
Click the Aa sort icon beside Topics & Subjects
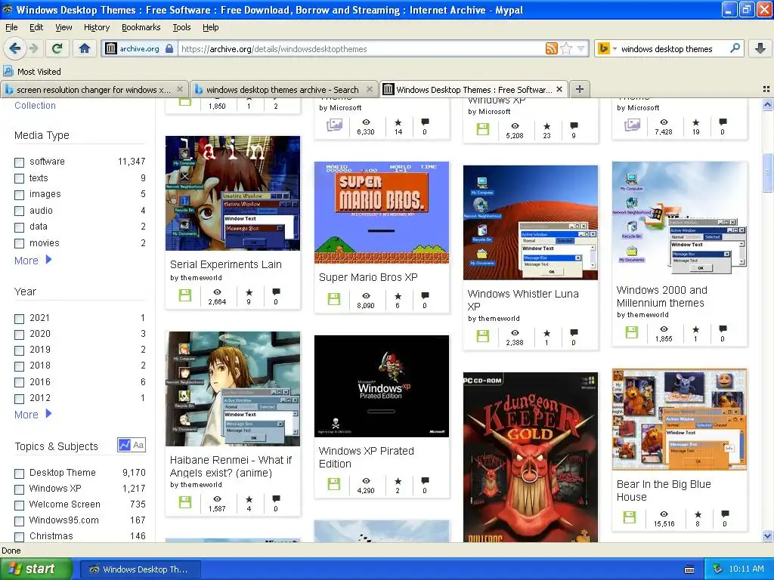138,445
